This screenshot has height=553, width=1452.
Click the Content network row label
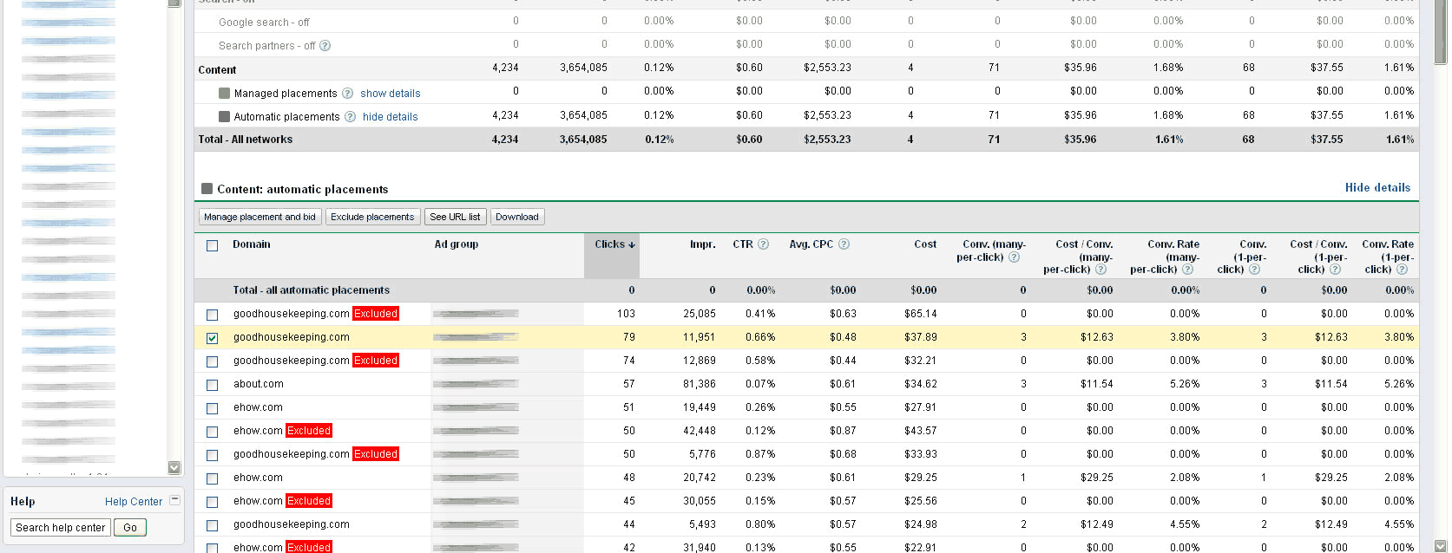217,70
